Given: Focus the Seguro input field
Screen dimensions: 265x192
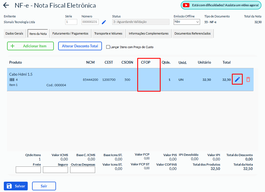Looking at the screenshot, I should [x=55, y=170].
